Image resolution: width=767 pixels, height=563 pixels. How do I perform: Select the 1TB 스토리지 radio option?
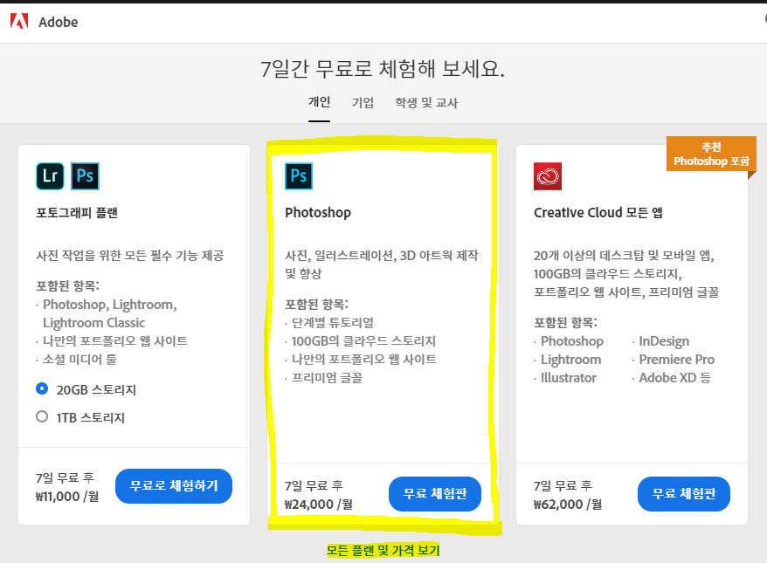pyautogui.click(x=42, y=417)
